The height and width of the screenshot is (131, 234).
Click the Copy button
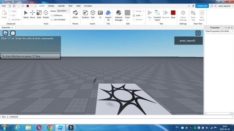13,11
